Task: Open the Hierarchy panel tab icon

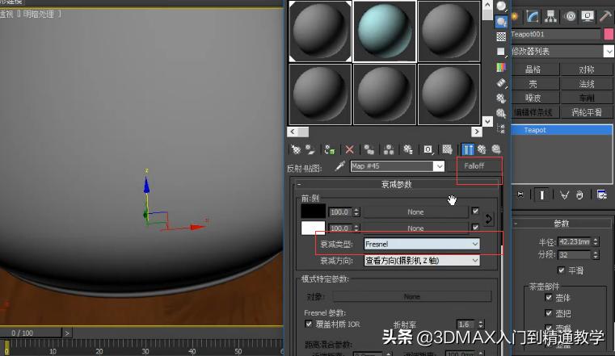Action: [x=550, y=16]
